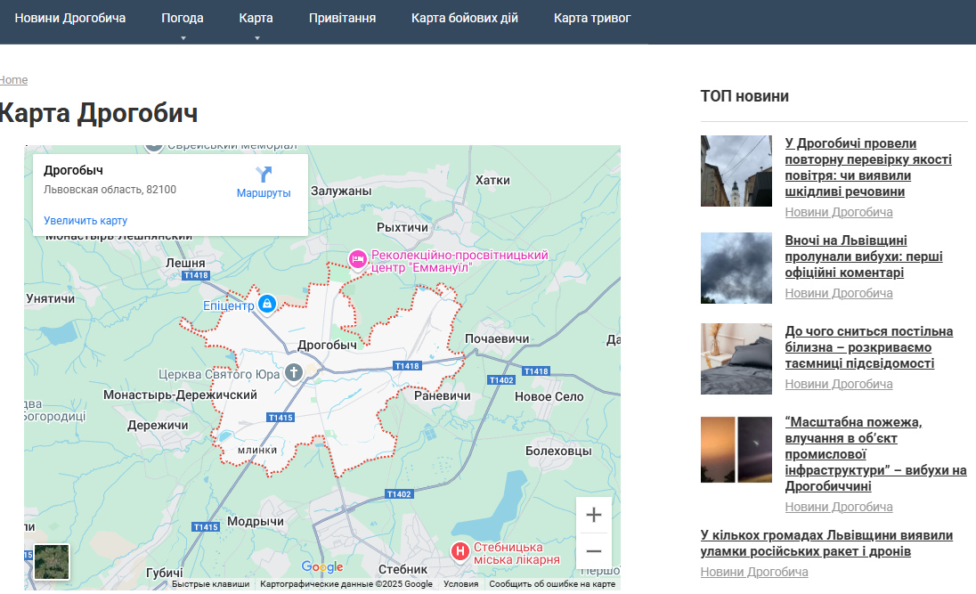Click the Рыхтичи label on map

pos(403,227)
